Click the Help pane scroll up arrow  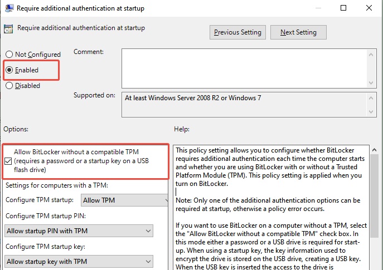tap(375, 150)
